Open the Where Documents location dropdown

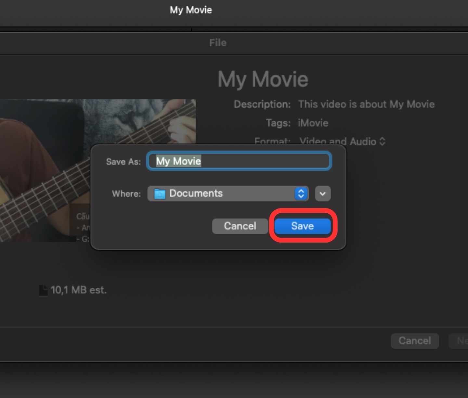pyautogui.click(x=227, y=193)
